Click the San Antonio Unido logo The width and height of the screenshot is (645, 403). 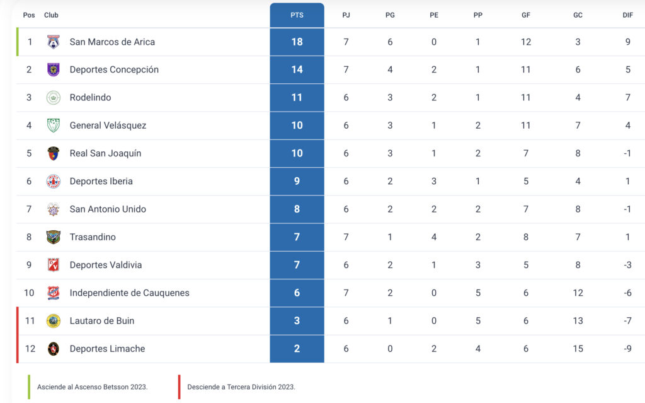point(54,209)
